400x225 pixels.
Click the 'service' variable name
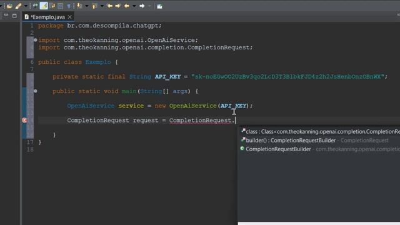[x=131, y=106]
